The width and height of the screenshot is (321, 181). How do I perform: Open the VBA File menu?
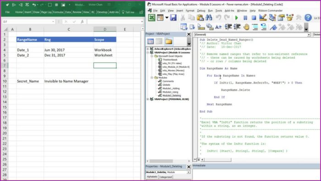(x=155, y=11)
